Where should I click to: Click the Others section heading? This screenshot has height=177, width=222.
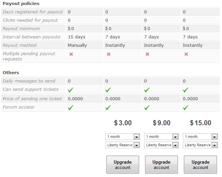coord(11,73)
